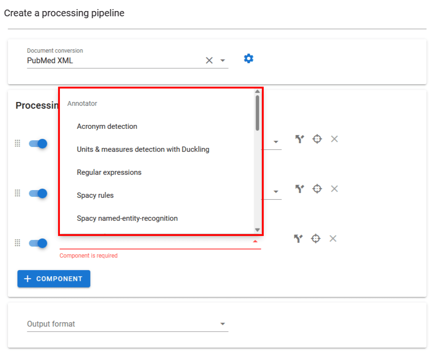Viewport: 434px width, 360px height.
Task: Disable the first component toggle
Action: pyautogui.click(x=38, y=144)
